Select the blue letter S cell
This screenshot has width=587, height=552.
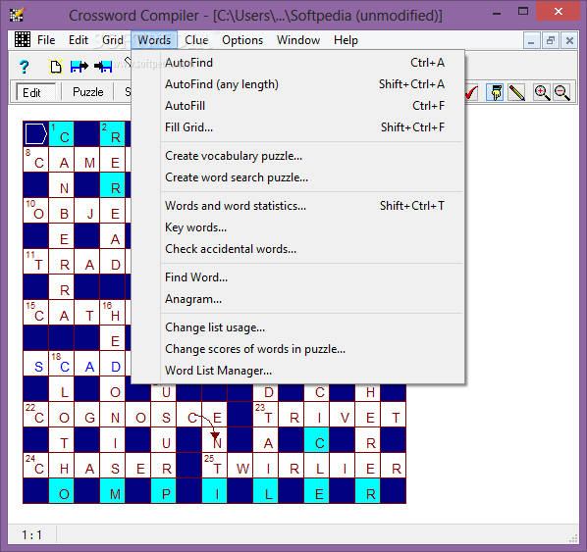(x=36, y=364)
